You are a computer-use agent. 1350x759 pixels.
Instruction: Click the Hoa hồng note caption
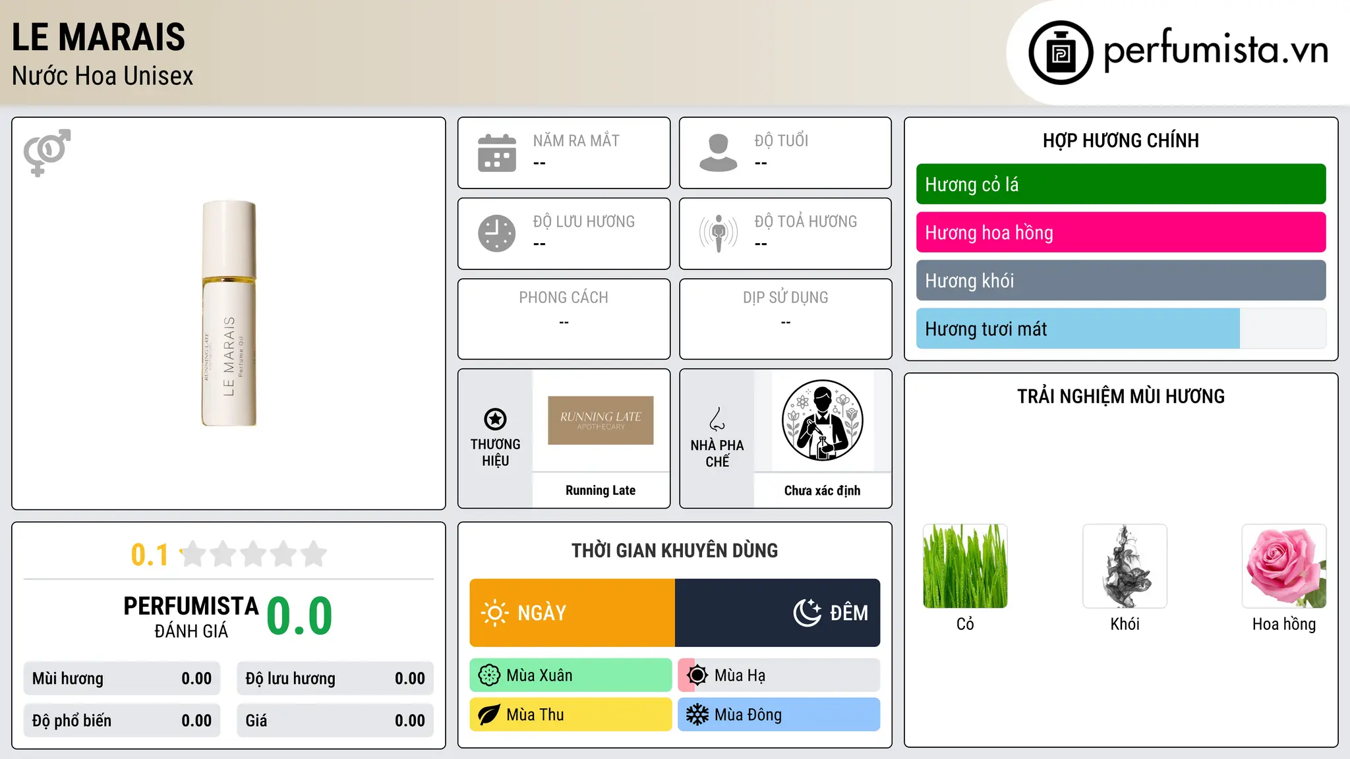1284,624
